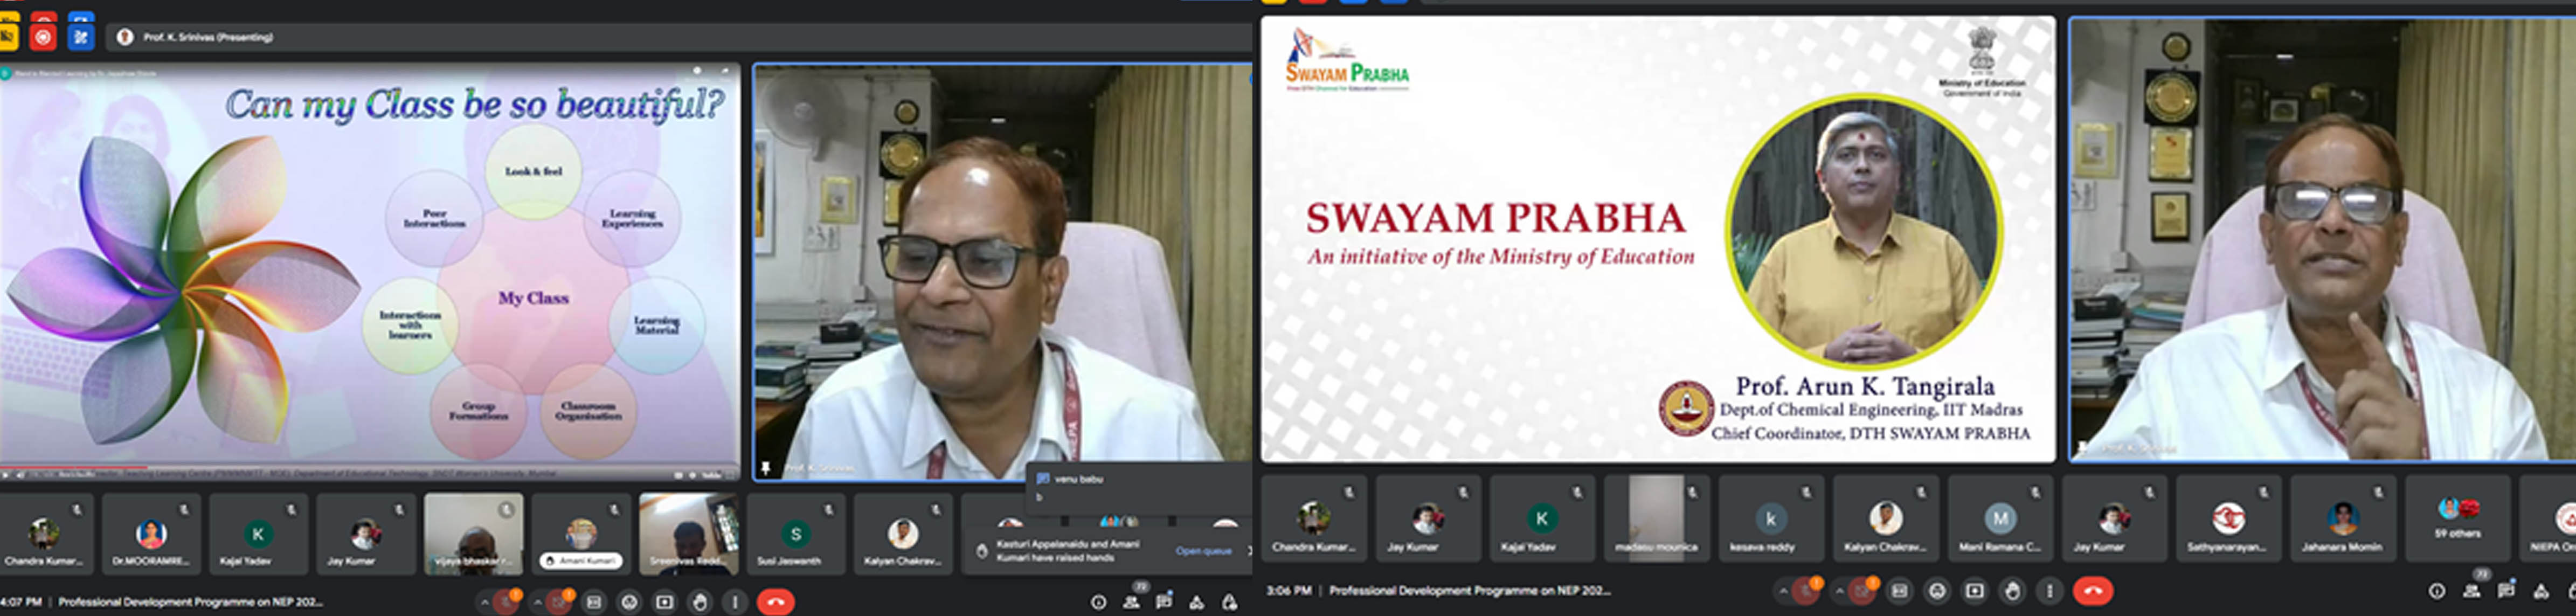Select Sathyanarayan tile in right meeting

(x=2228, y=518)
